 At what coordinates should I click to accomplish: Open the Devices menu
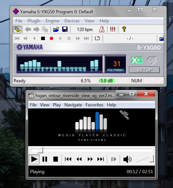[72, 21]
